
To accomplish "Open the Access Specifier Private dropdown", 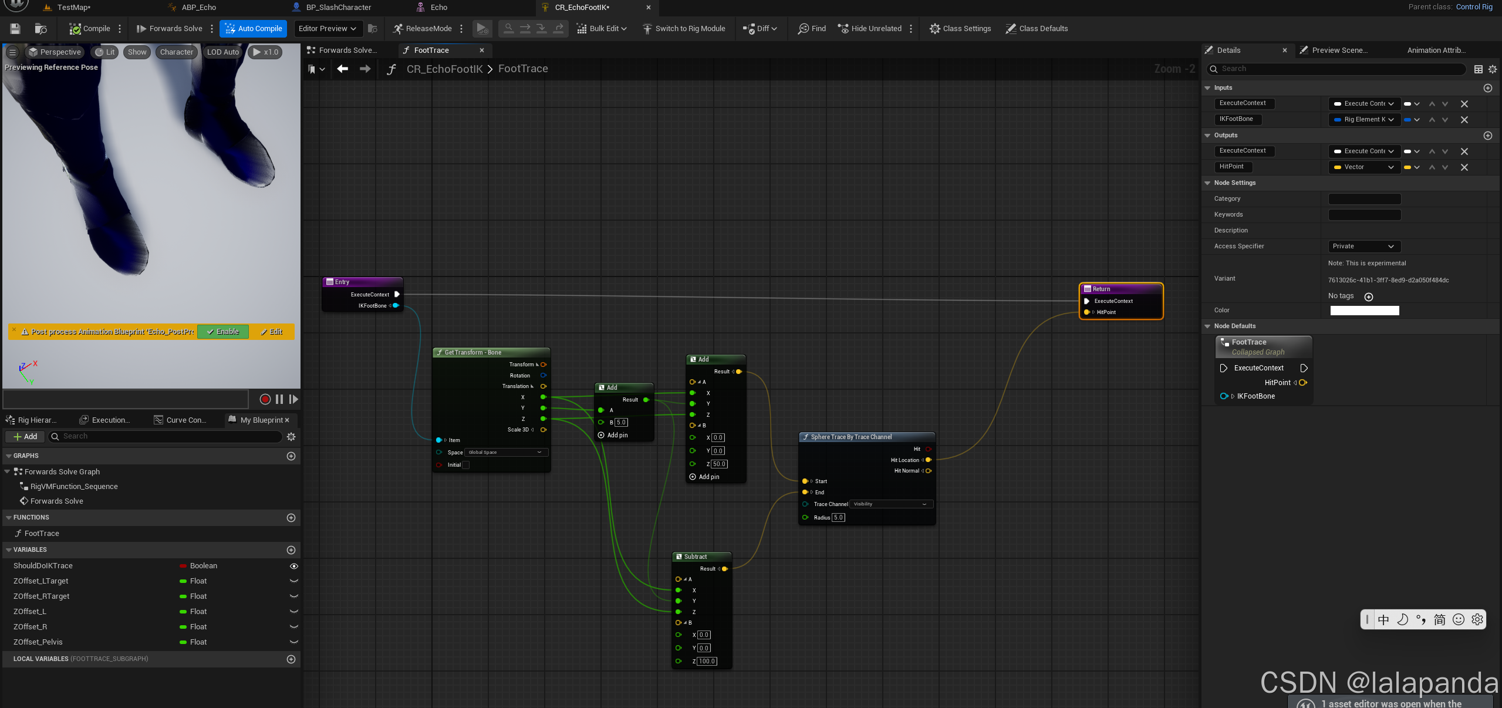I will click(1363, 247).
